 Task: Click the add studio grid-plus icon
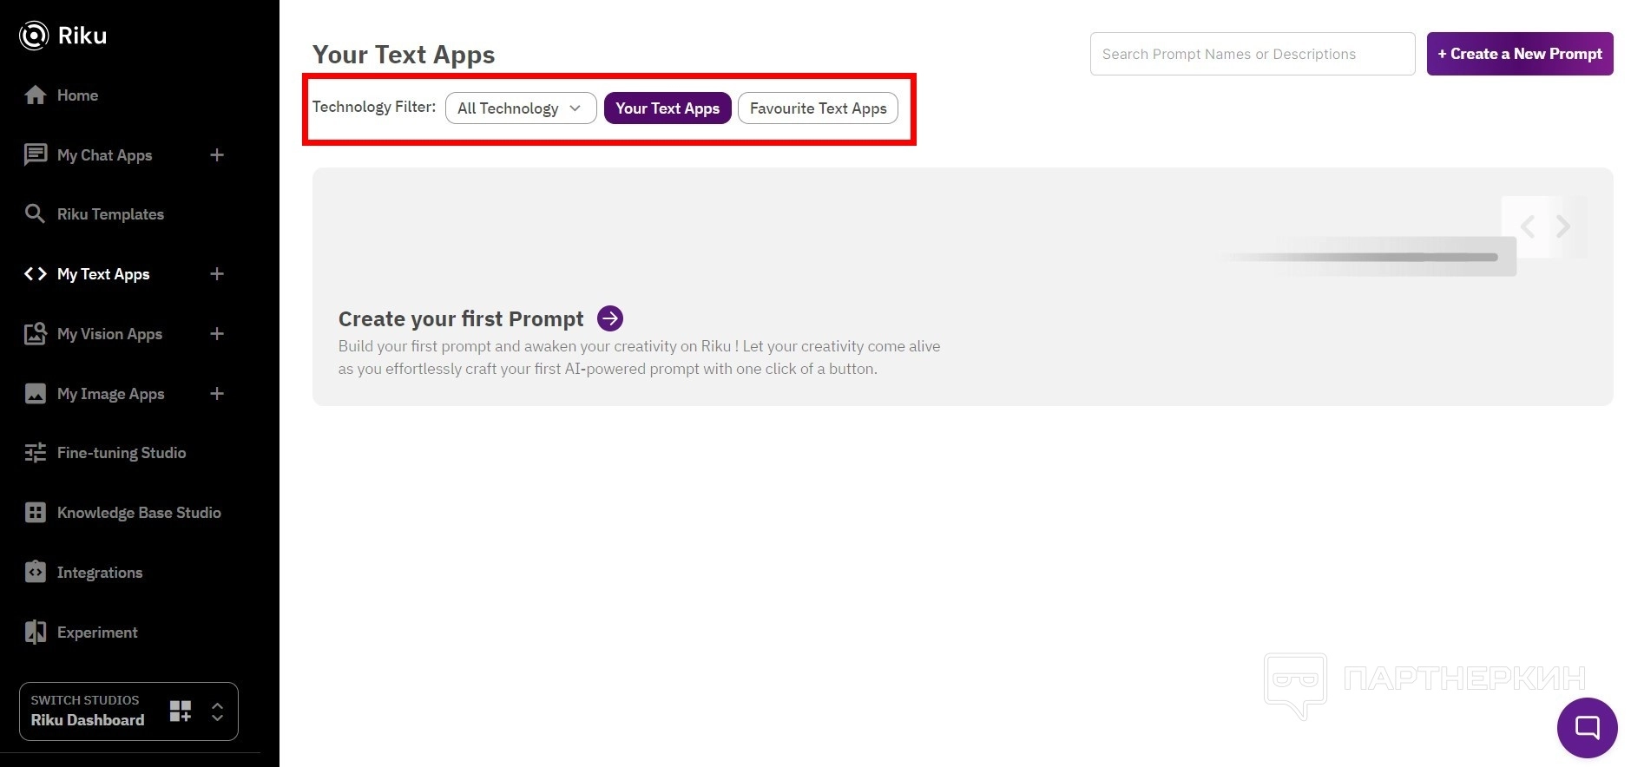181,711
